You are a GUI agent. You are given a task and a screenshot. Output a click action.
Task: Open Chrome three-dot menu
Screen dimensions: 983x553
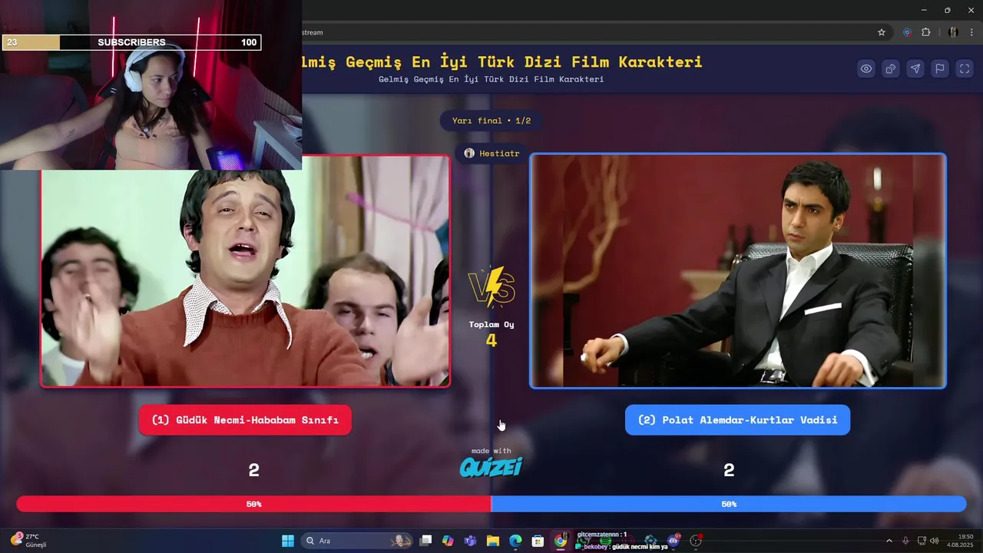[x=972, y=32]
